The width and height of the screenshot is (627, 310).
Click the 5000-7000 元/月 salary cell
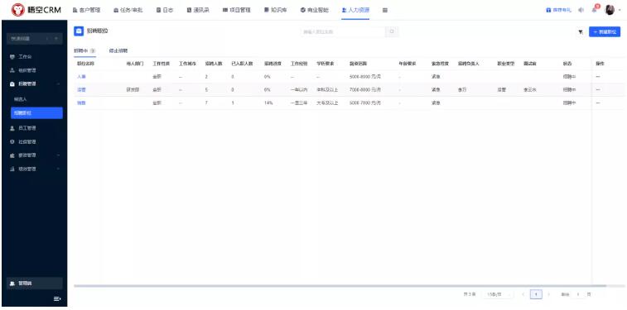point(365,103)
